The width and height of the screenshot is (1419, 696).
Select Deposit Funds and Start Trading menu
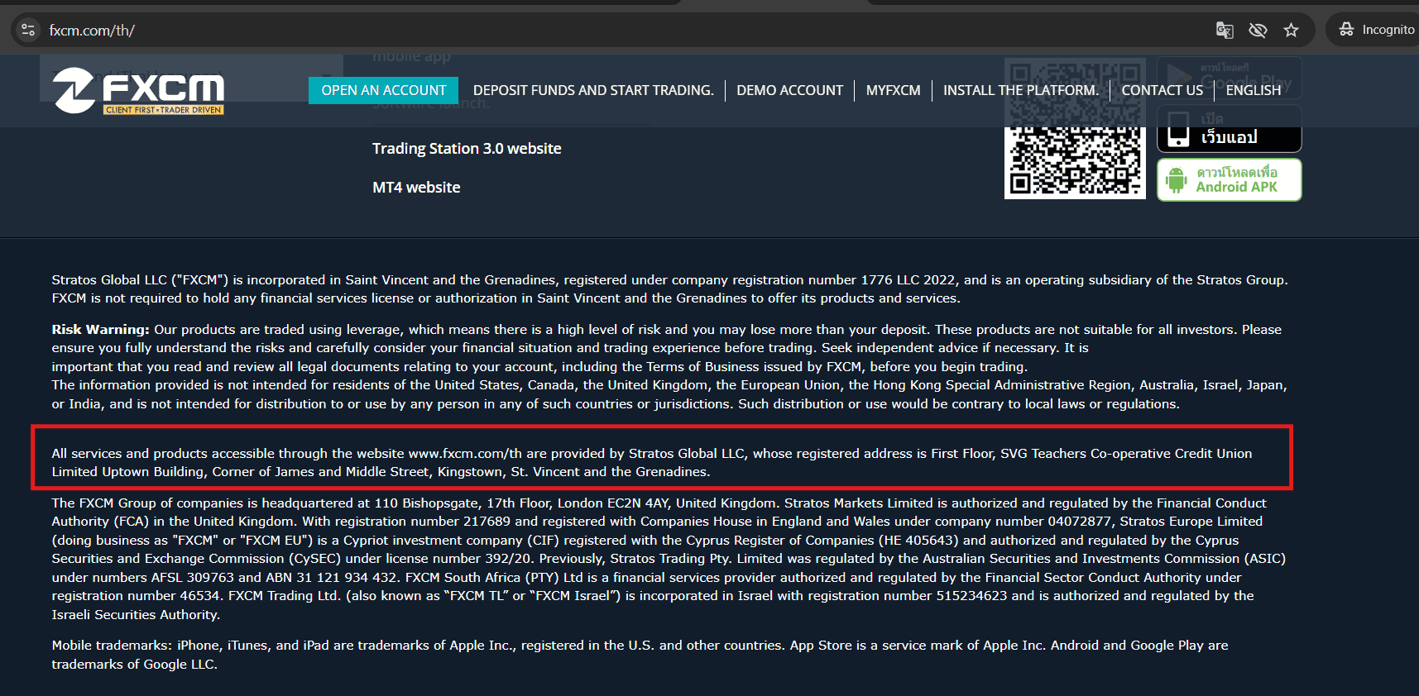click(x=593, y=90)
